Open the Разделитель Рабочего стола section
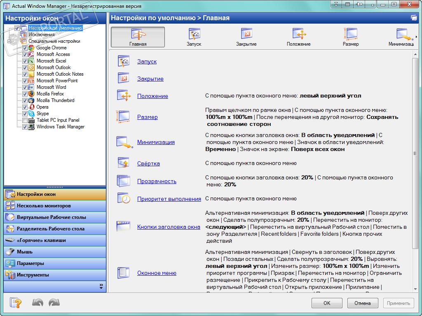 [x=55, y=229]
